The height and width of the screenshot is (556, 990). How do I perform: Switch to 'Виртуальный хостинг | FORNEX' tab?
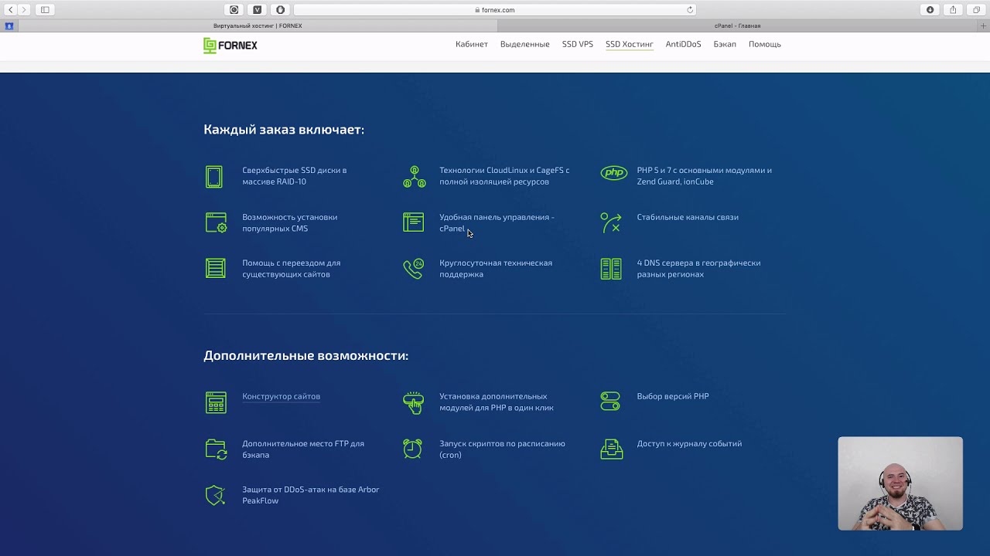(258, 25)
